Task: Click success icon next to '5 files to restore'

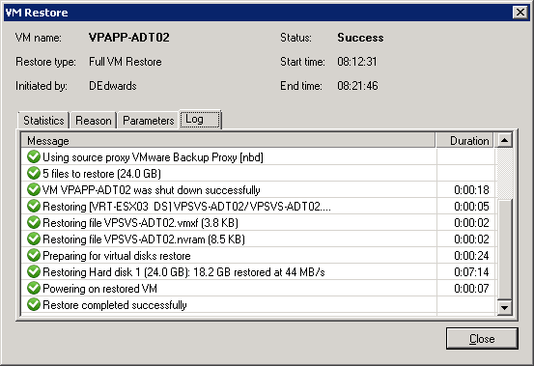Action: [34, 173]
